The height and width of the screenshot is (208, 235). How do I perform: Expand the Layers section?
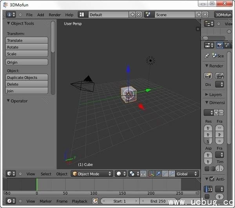click(206, 95)
